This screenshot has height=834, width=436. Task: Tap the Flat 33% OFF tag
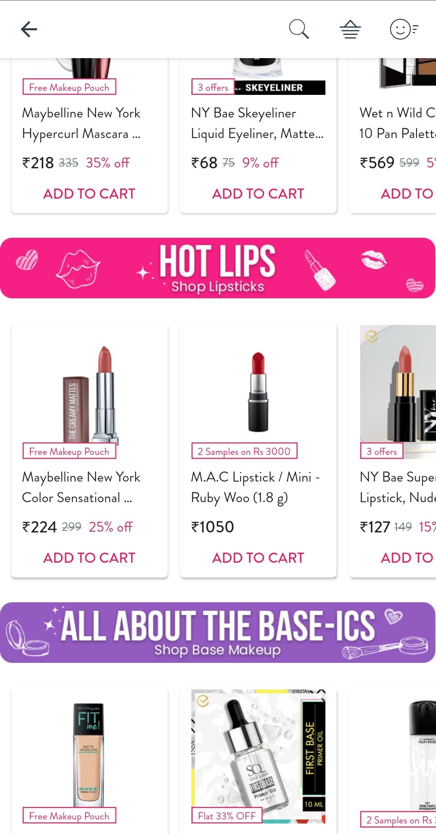pos(227,816)
